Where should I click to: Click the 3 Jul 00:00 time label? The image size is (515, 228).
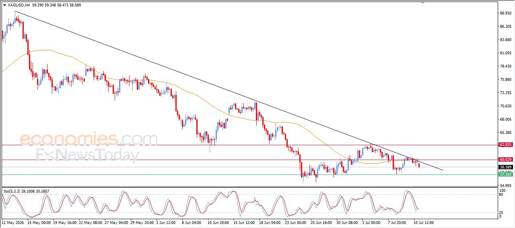point(371,222)
